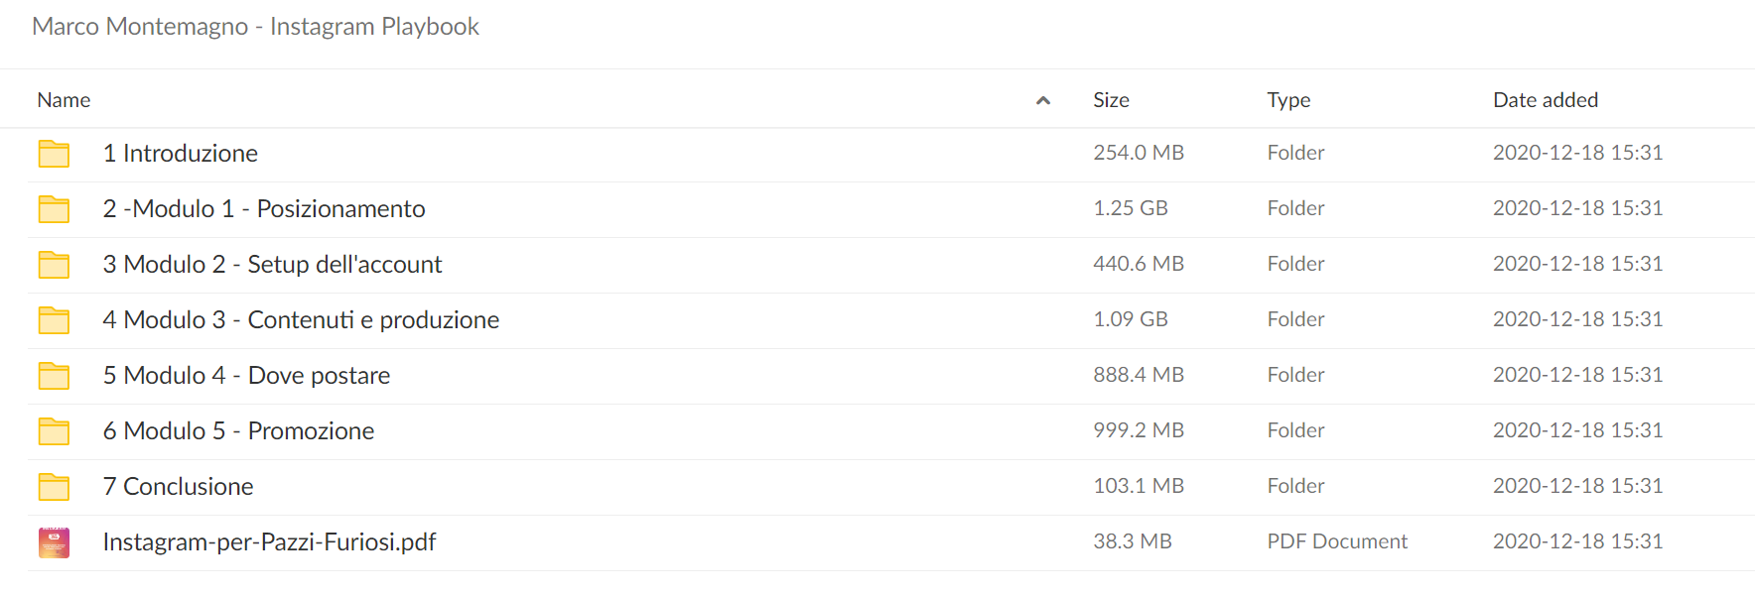
Task: Open the Instagram-per-Pazzi-Furiosi.pdf file
Action: (x=269, y=542)
